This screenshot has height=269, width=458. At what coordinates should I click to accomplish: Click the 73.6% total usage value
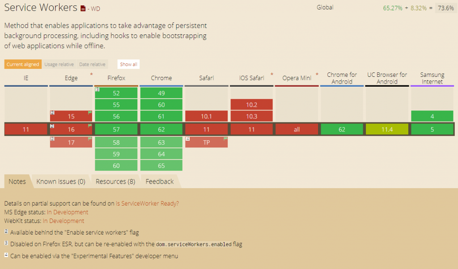point(446,8)
